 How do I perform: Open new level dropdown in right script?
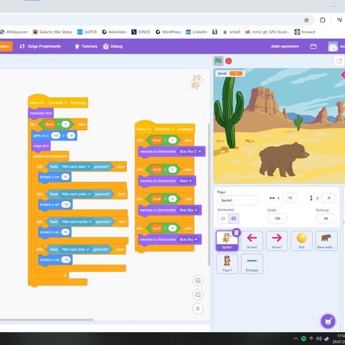click(164, 129)
